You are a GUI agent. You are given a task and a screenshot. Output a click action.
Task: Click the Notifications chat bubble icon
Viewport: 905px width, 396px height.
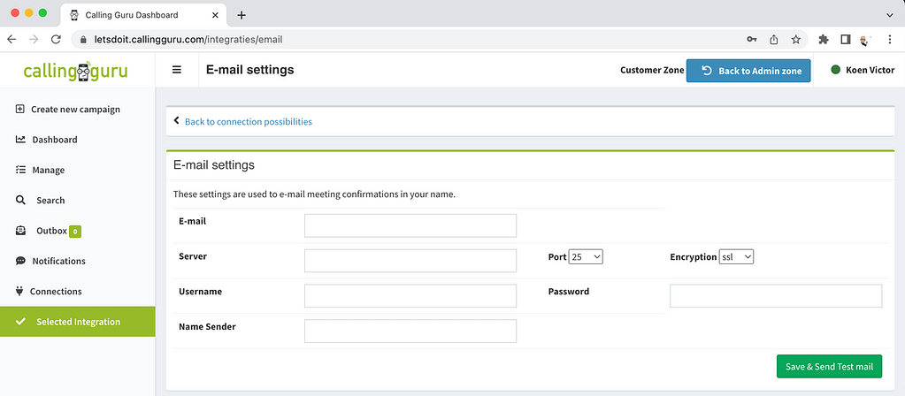(20, 261)
